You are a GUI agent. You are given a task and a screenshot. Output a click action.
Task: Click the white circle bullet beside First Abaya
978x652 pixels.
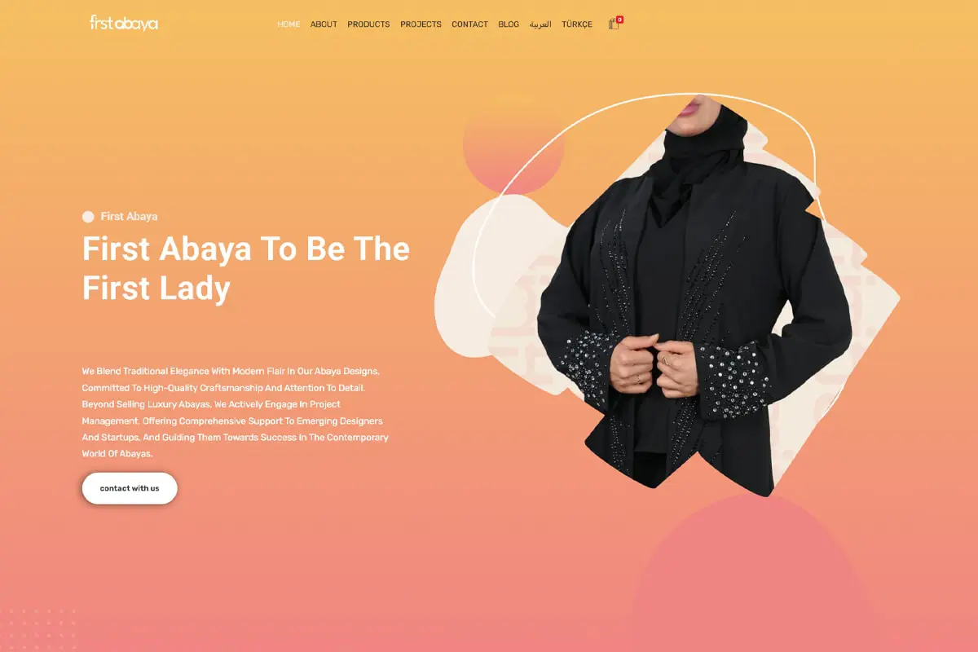pyautogui.click(x=88, y=217)
